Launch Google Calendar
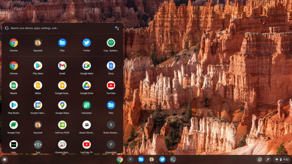The height and width of the screenshot is (164, 292). point(38,105)
